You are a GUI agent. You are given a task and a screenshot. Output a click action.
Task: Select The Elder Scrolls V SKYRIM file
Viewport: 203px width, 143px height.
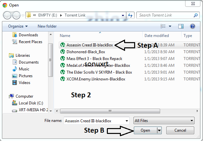99,72
